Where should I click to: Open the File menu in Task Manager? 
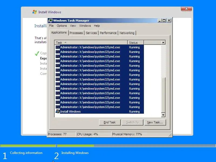click(51, 26)
